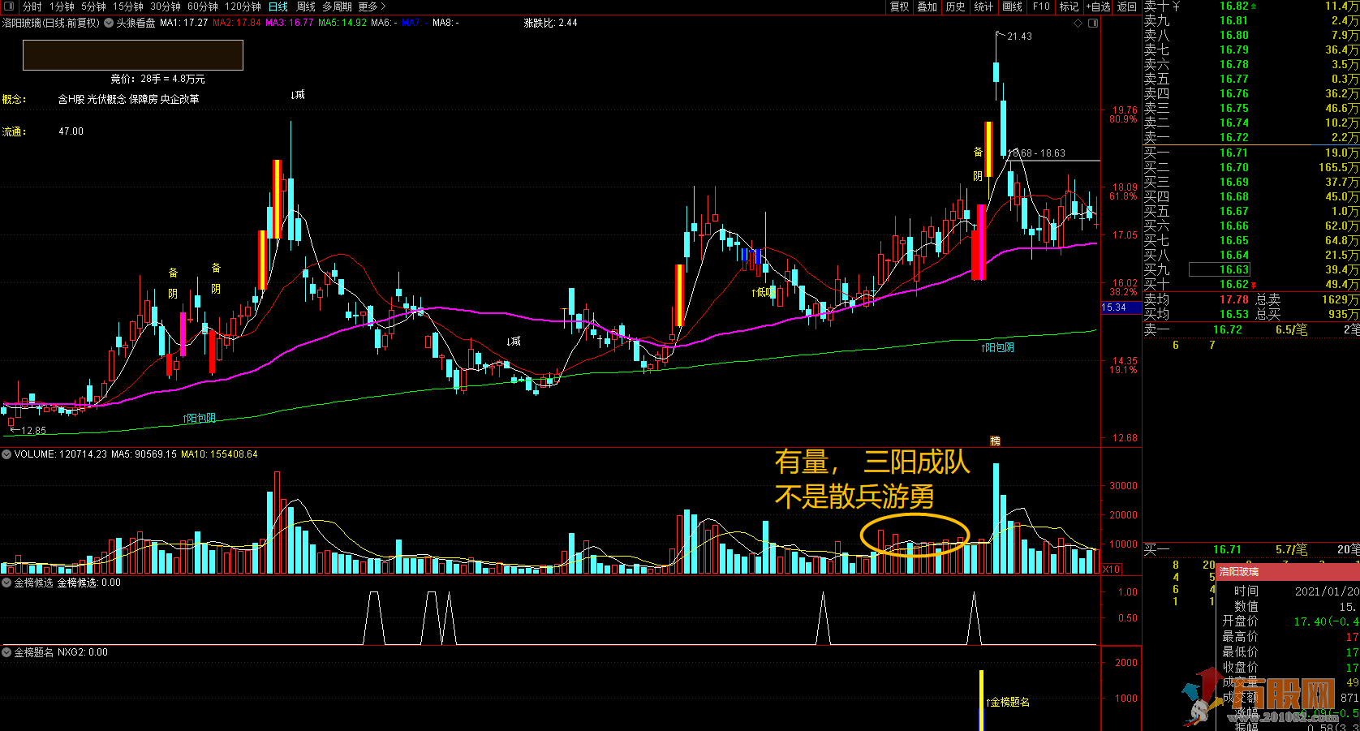Click the X10 volume scale indicator
Viewport: 1360px width, 731px height.
click(x=1111, y=570)
